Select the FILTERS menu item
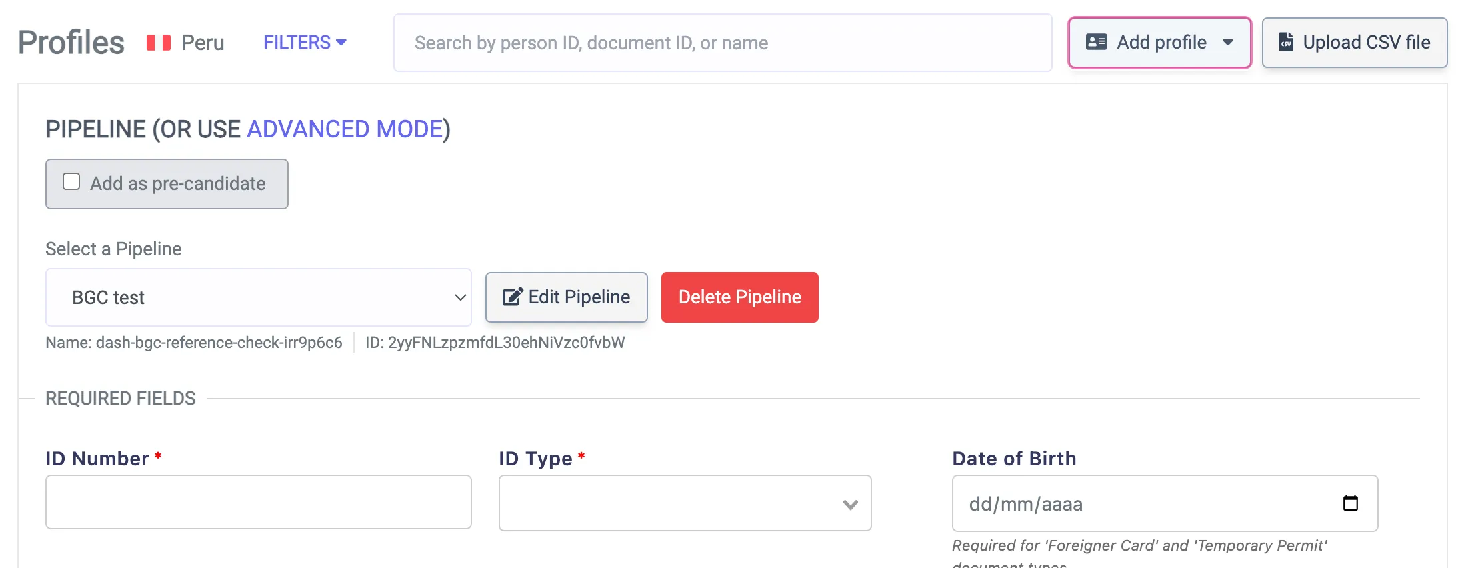1464x568 pixels. click(x=305, y=42)
